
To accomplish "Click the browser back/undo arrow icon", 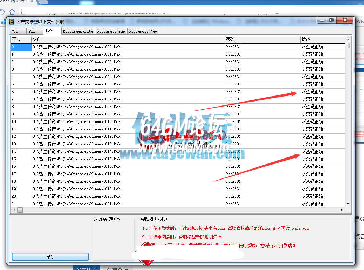I will point(2,12).
